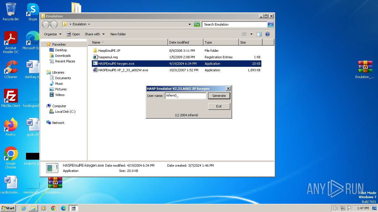The image size is (378, 212).
Task: Open Internet Explorer from the taskbar
Action: click(x=23, y=208)
